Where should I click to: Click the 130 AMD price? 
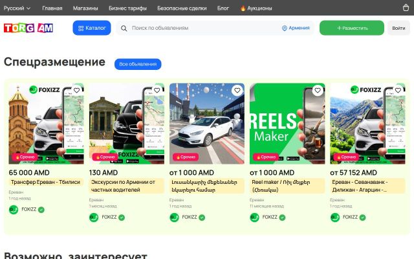click(103, 173)
